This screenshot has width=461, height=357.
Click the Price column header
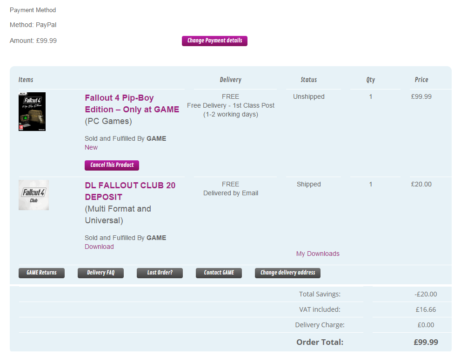[421, 80]
